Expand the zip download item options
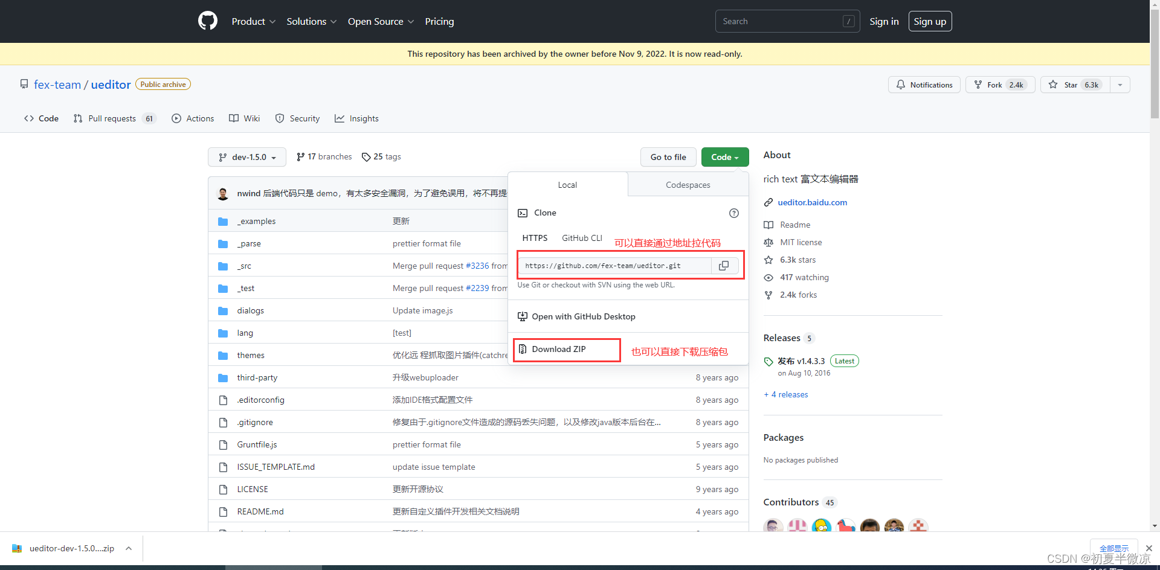Image resolution: width=1160 pixels, height=570 pixels. pos(129,548)
